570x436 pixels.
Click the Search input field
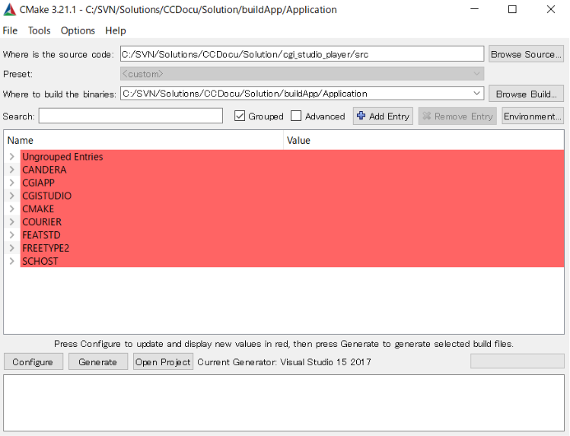pyautogui.click(x=131, y=116)
